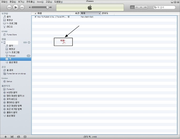The height and width of the screenshot is (139, 180).
Task: Click the Apple logo status display
Action: point(90,7)
